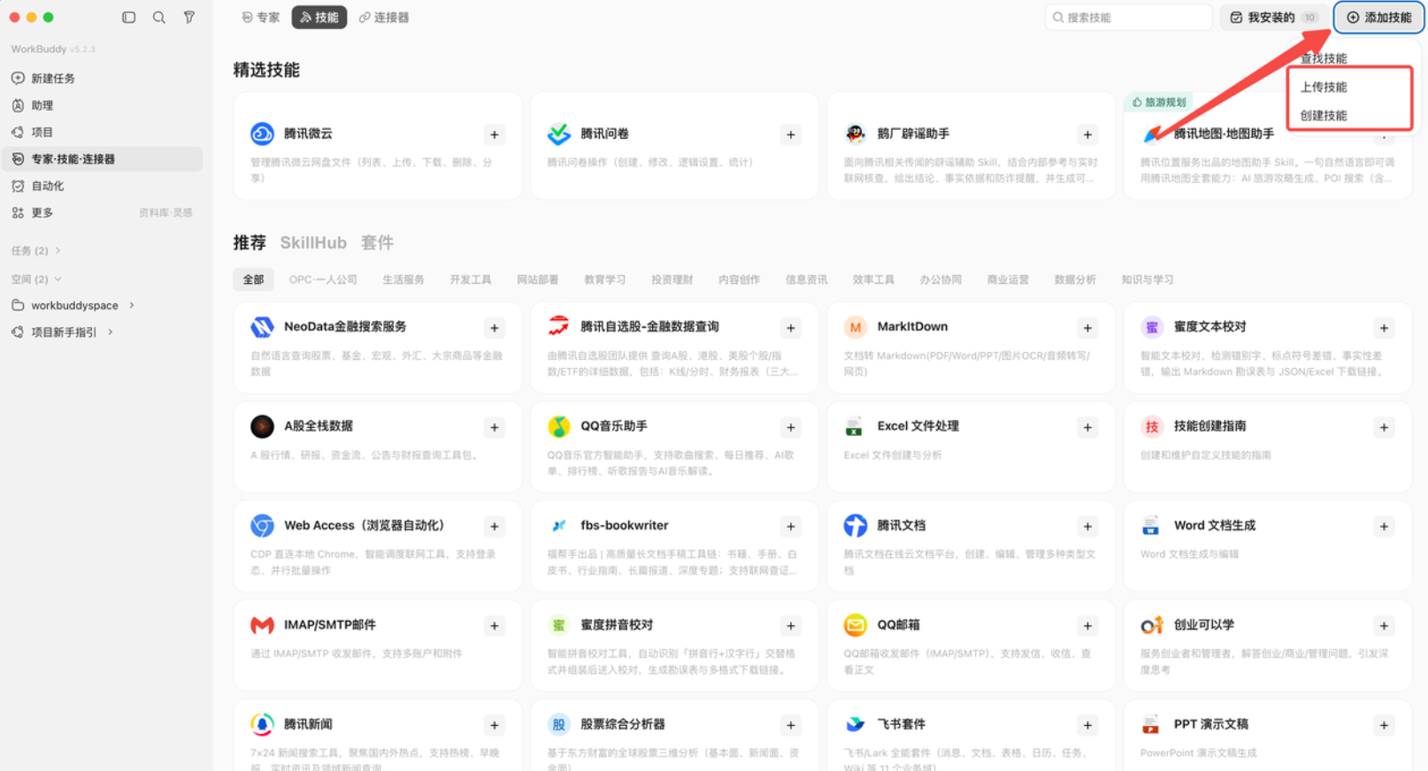Viewport: 1428px width, 771px height.
Task: Select 创建技能 menu entry
Action: pos(1324,115)
